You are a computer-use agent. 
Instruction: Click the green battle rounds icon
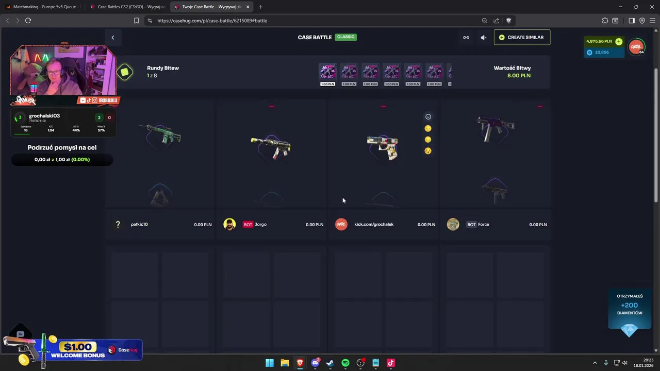(125, 72)
